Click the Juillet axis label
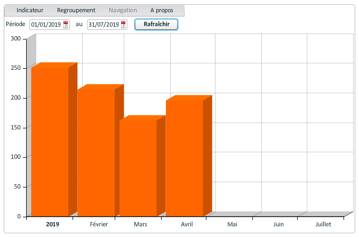This screenshot has width=359, height=237. [323, 224]
